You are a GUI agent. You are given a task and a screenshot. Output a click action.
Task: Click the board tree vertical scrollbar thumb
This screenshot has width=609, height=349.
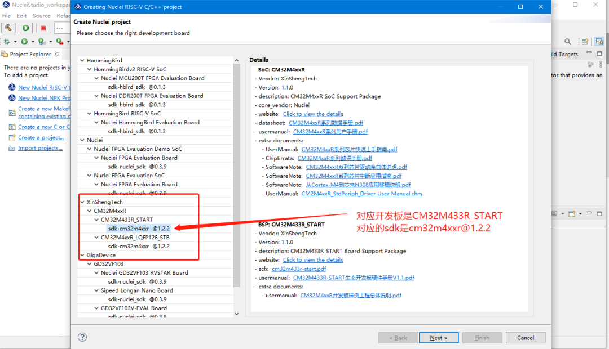point(236,175)
